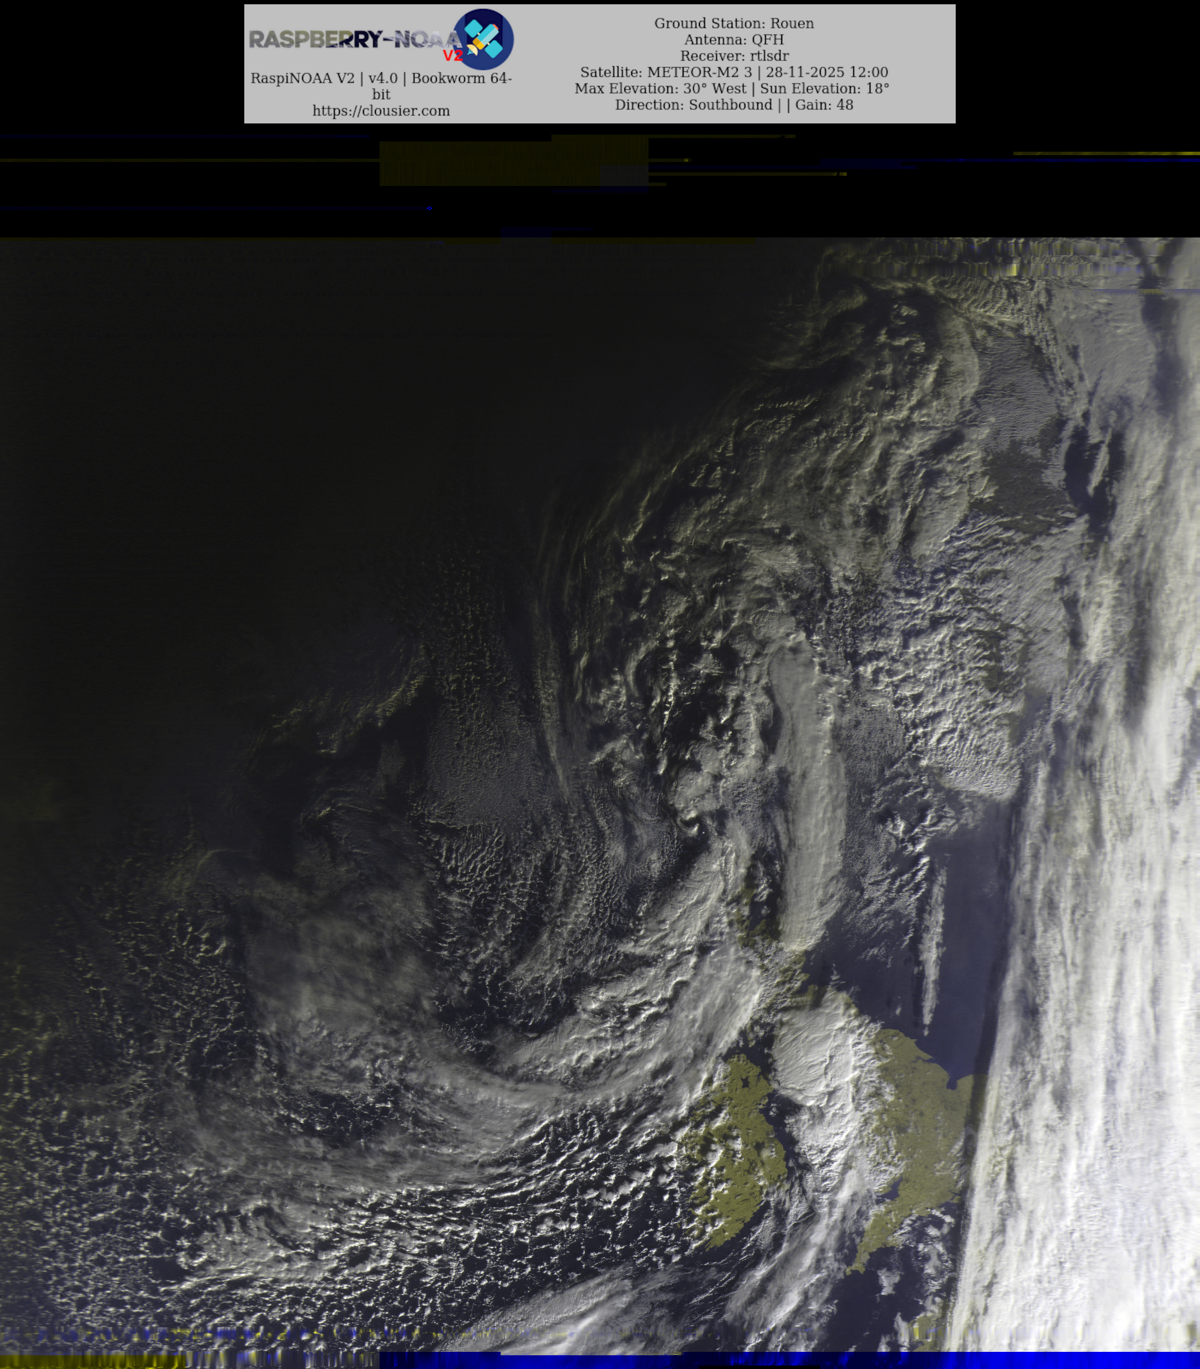Click the RASPBERRY-NOAA logo text
Screen dimensions: 1200x1369
[351, 39]
